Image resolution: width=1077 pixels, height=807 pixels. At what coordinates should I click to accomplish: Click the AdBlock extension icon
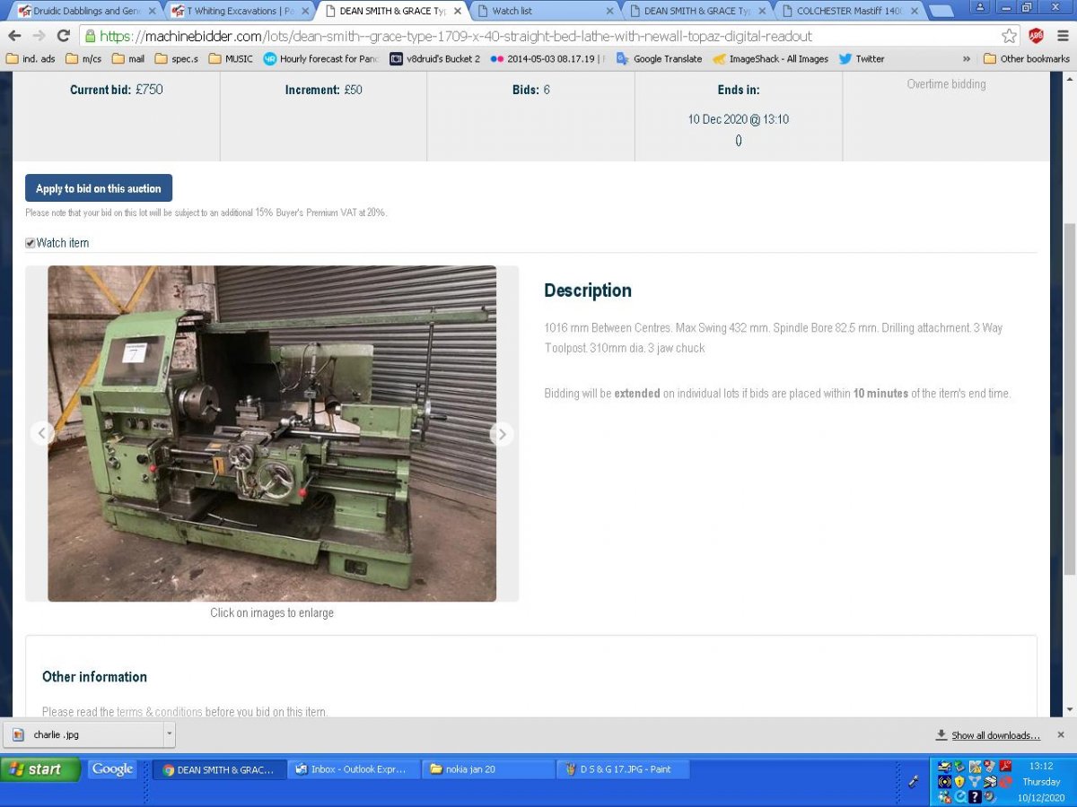coord(1036,36)
